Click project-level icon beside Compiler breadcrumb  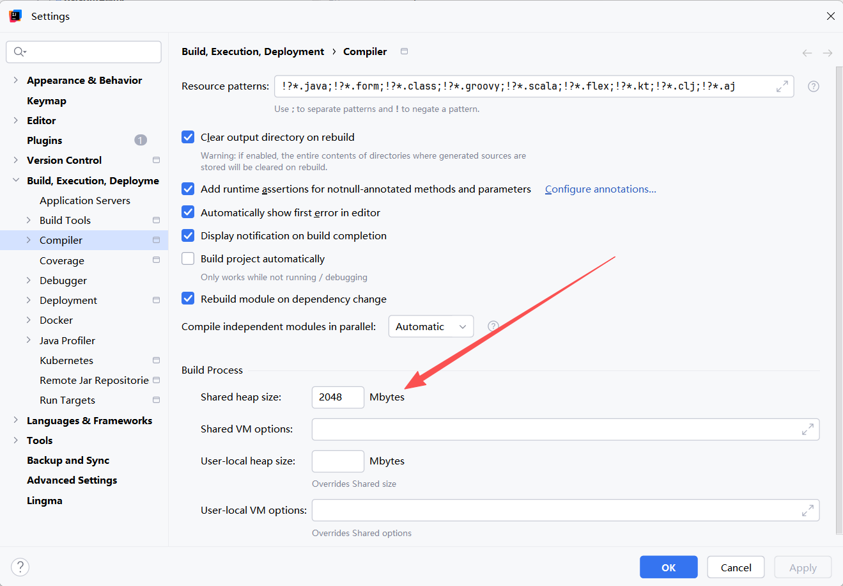404,51
